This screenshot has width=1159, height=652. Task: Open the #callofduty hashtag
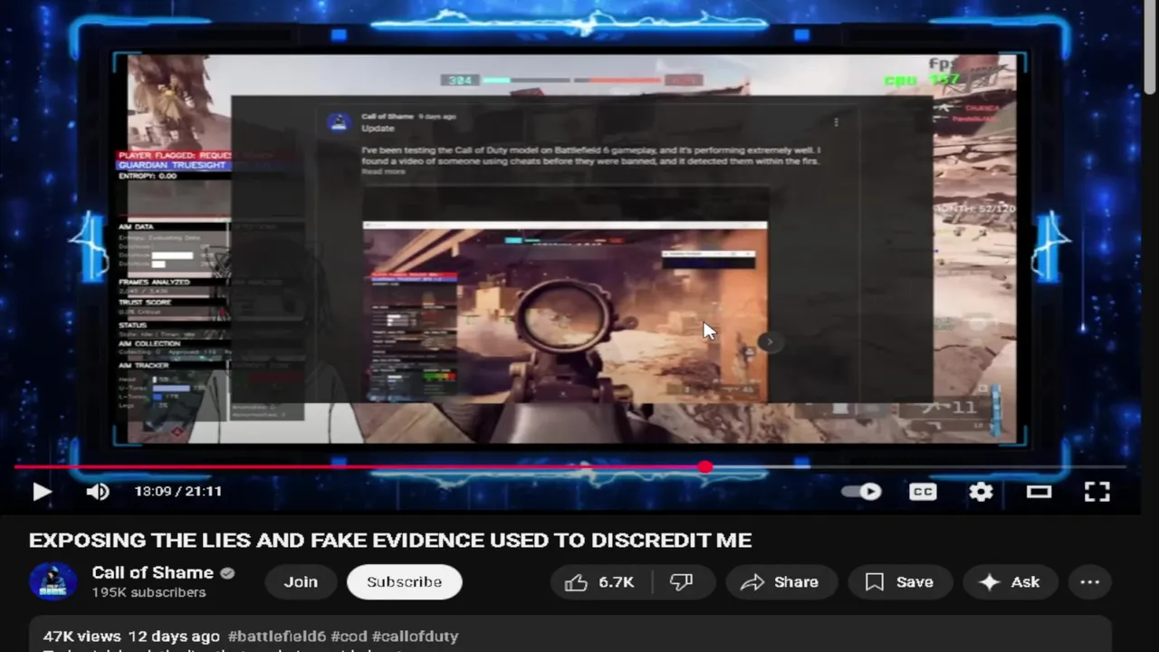pyautogui.click(x=415, y=637)
